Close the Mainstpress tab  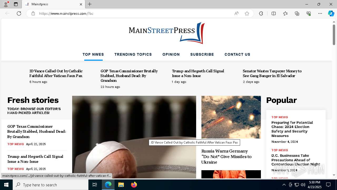81,4
